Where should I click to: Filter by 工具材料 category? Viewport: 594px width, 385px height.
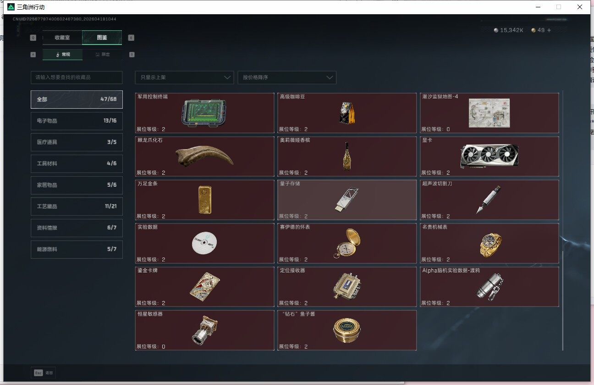[77, 164]
